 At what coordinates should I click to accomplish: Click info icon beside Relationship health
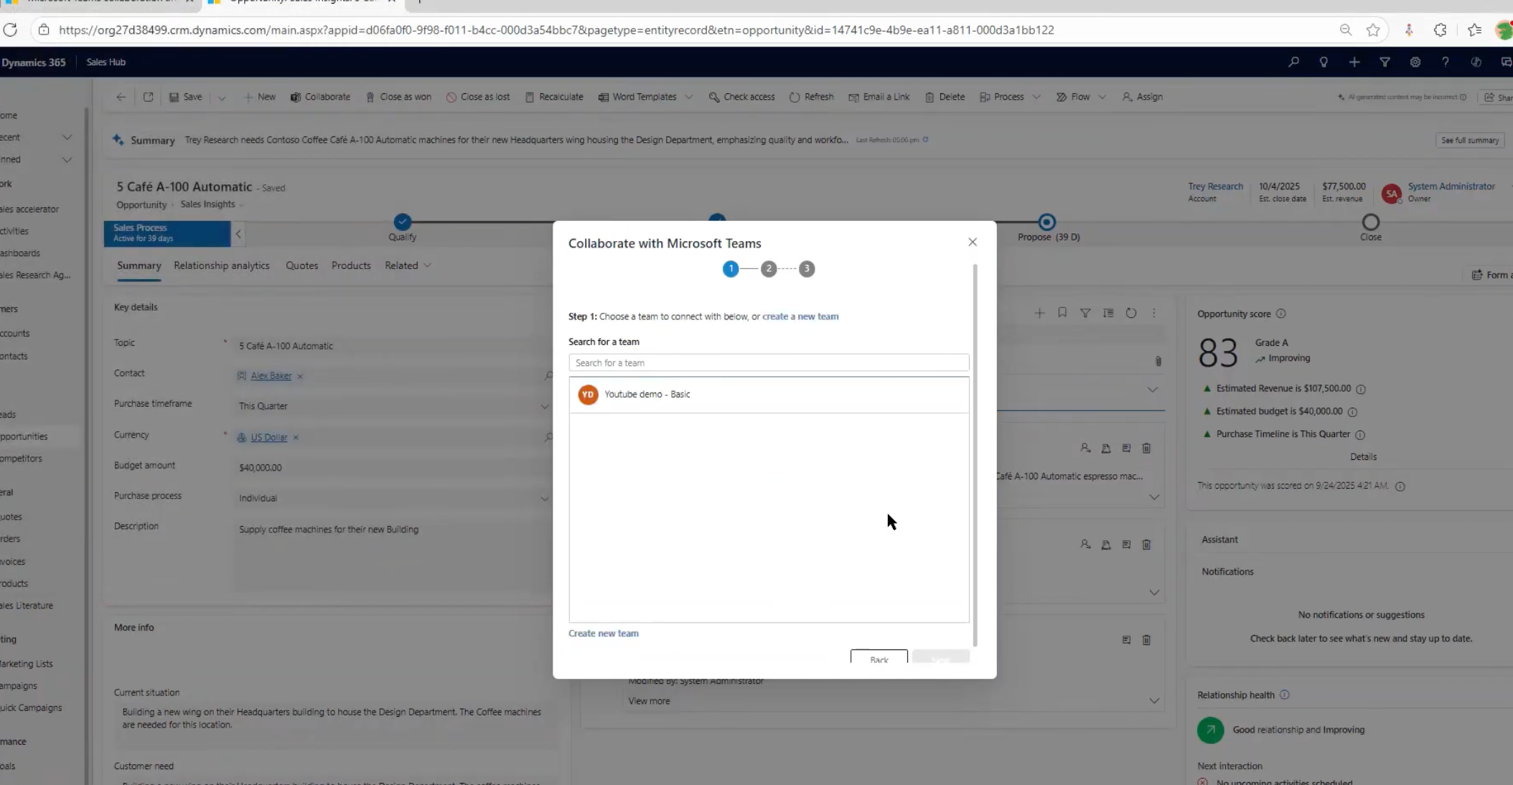[x=1285, y=695]
